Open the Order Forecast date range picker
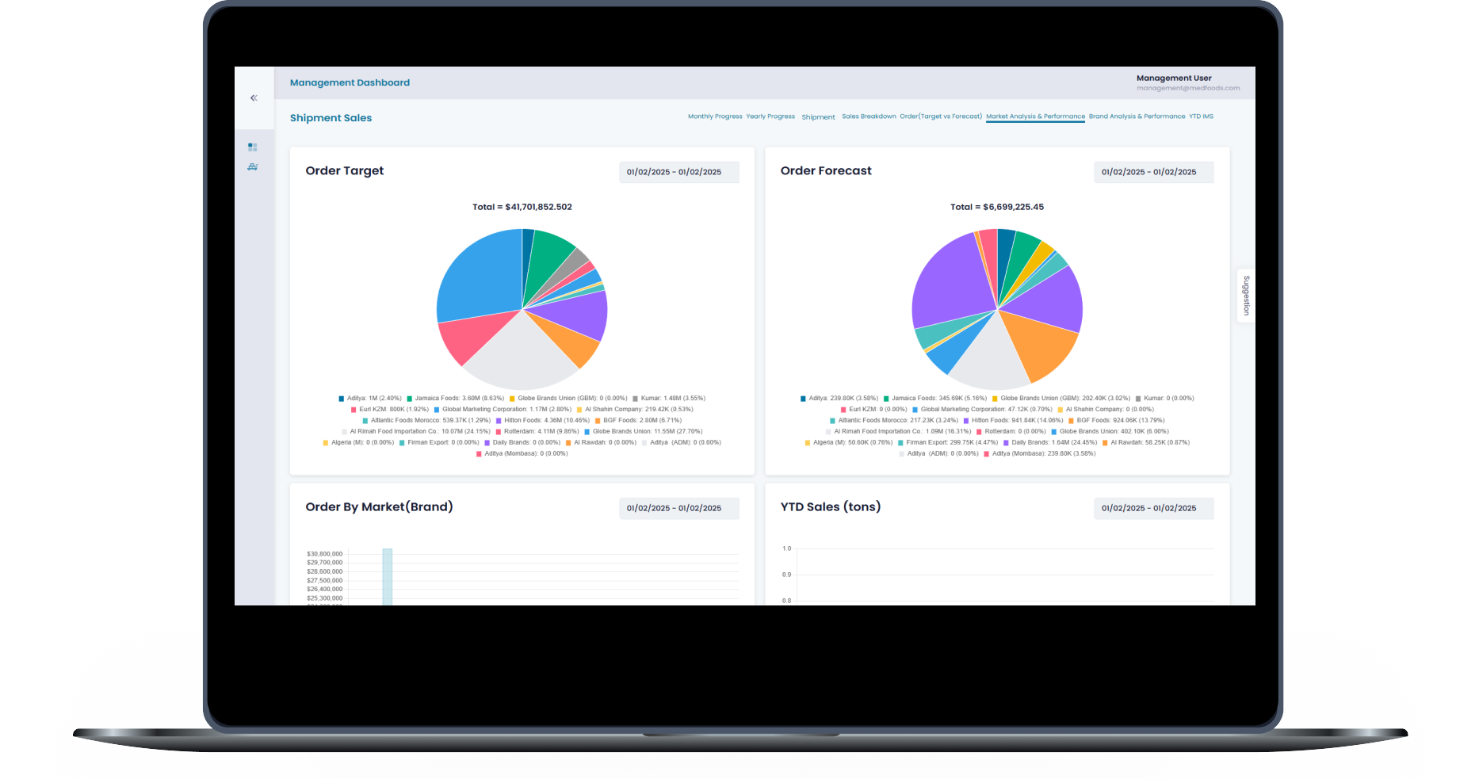 (x=1152, y=172)
